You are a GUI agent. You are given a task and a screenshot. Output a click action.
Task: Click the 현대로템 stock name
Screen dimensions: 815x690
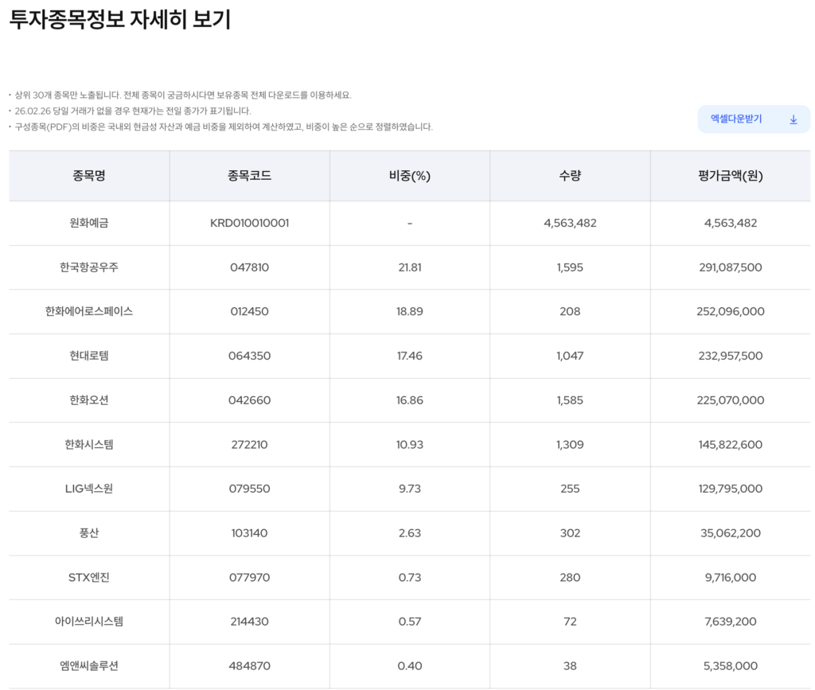pos(89,356)
